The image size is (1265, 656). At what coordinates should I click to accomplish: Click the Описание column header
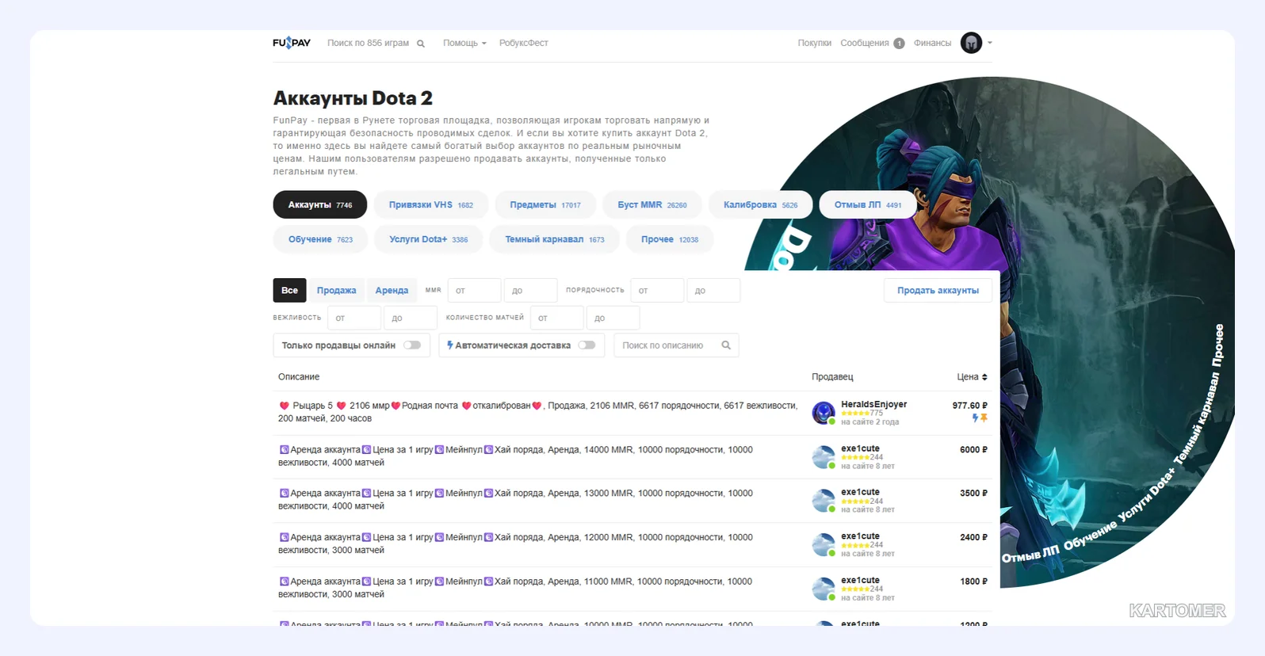click(x=299, y=376)
